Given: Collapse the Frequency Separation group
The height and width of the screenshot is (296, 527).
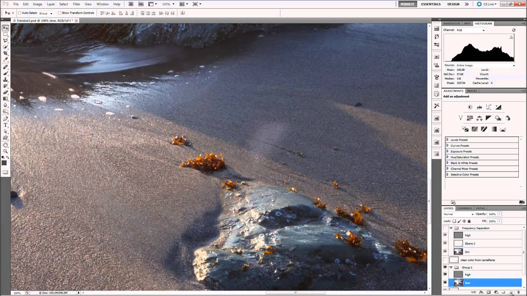Looking at the screenshot, I should (x=451, y=228).
